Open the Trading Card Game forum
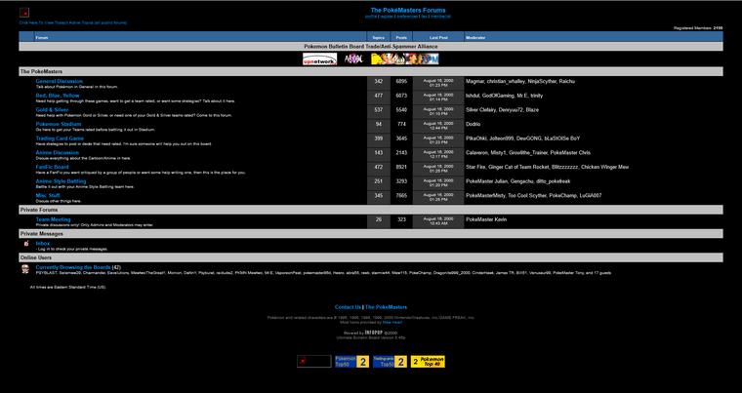The height and width of the screenshot is (393, 742). point(60,138)
